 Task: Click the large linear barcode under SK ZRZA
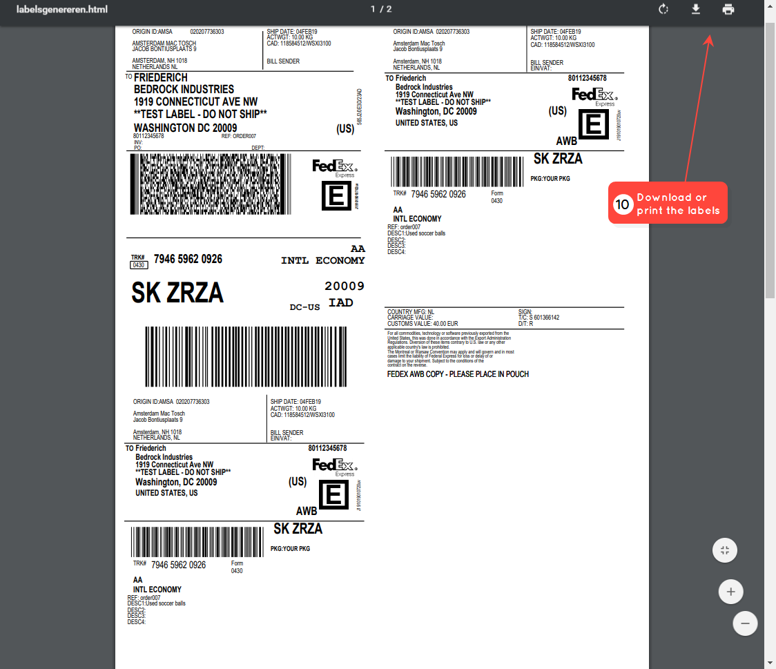point(246,356)
